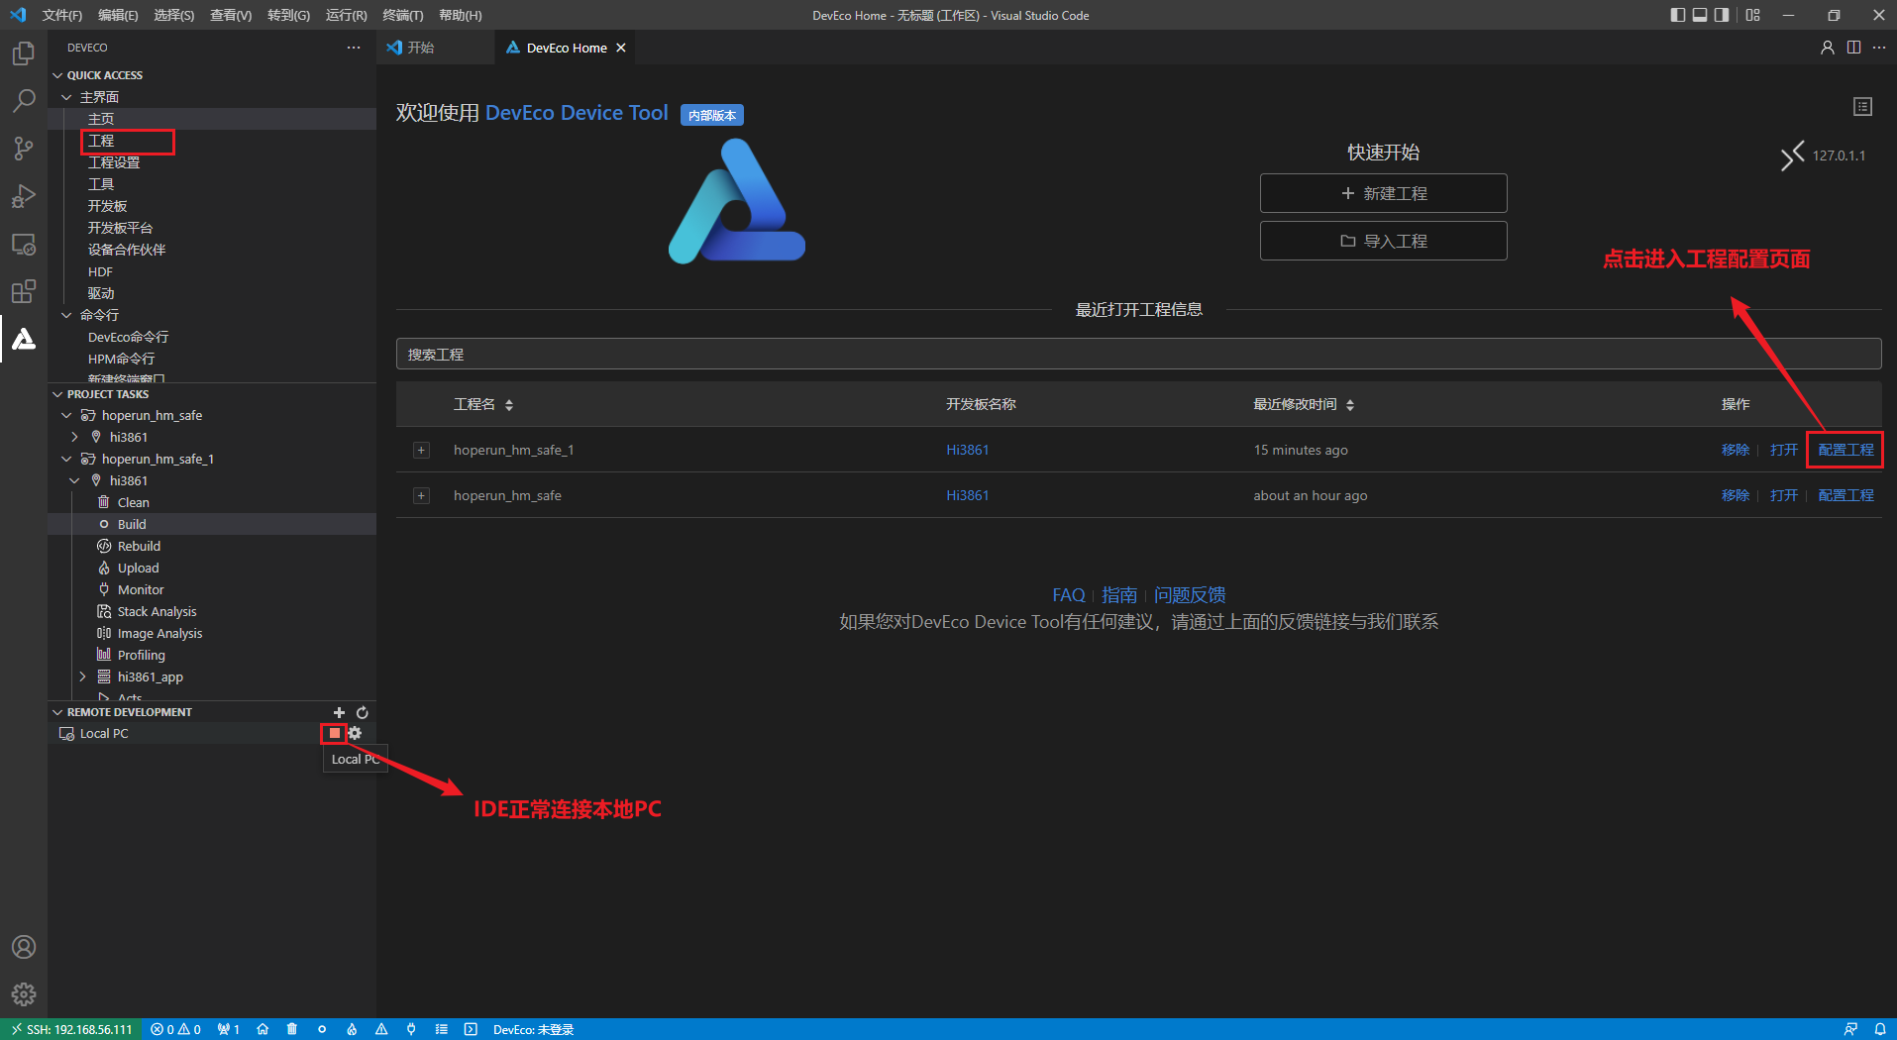Click 移除 for hoperun_hm_safe_1
Viewport: 1897px width, 1040px height.
click(1735, 450)
